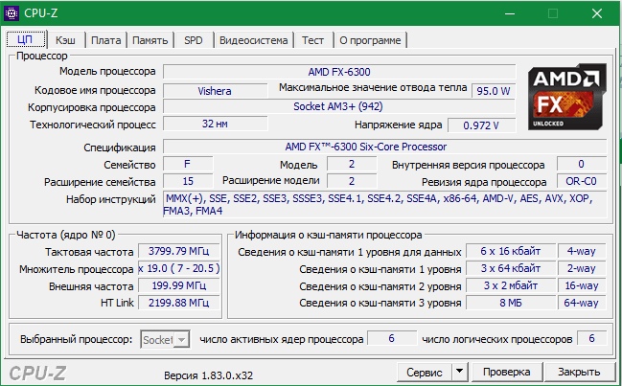Minimize the CPU-Z window
622x386 pixels.
510,13
